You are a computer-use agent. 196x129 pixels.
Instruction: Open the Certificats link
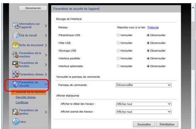[x=22, y=102]
